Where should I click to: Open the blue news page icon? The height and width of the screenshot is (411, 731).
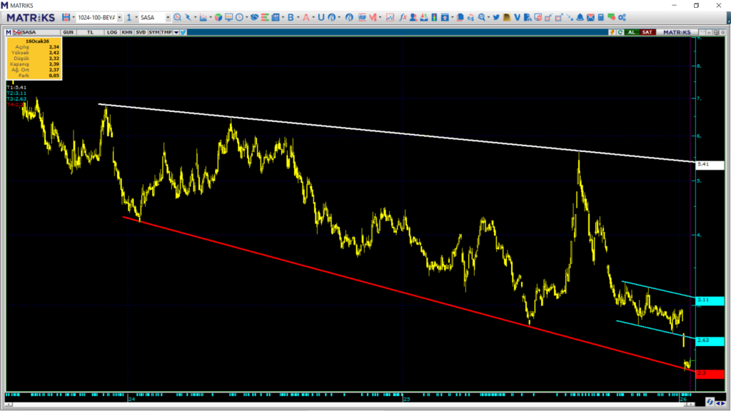[x=276, y=17]
